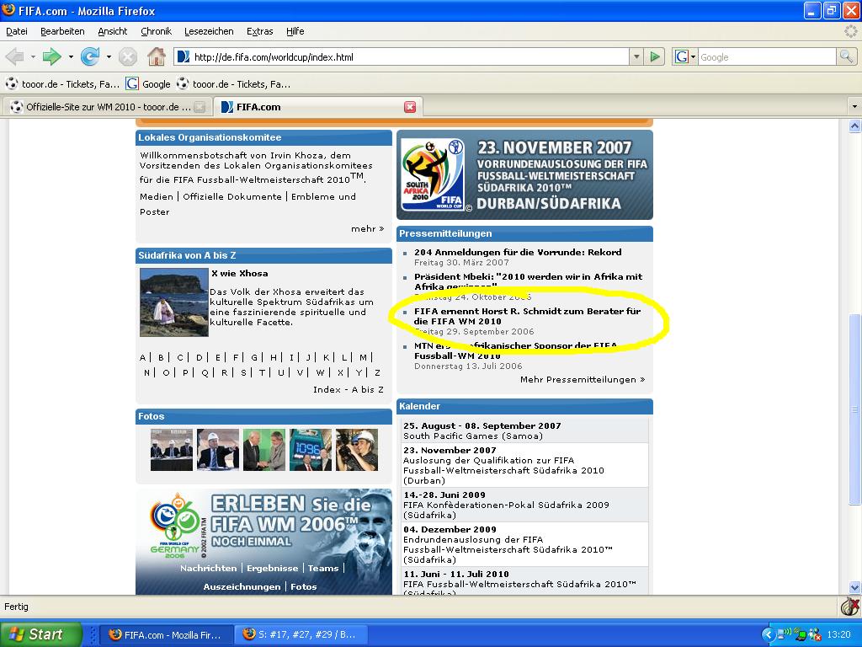Click the first photo thumbnail in Fotos
Viewport: 862px width, 647px height.
172,449
